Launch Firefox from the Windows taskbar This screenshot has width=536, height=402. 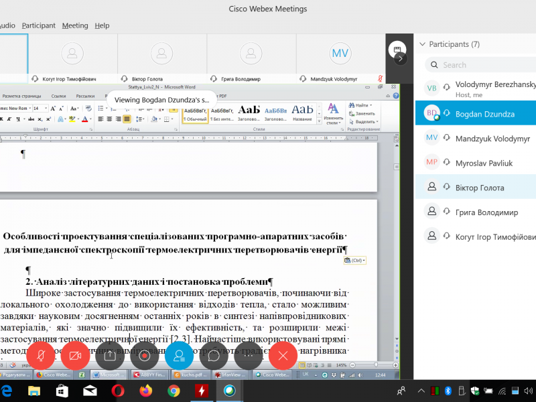coord(145,391)
